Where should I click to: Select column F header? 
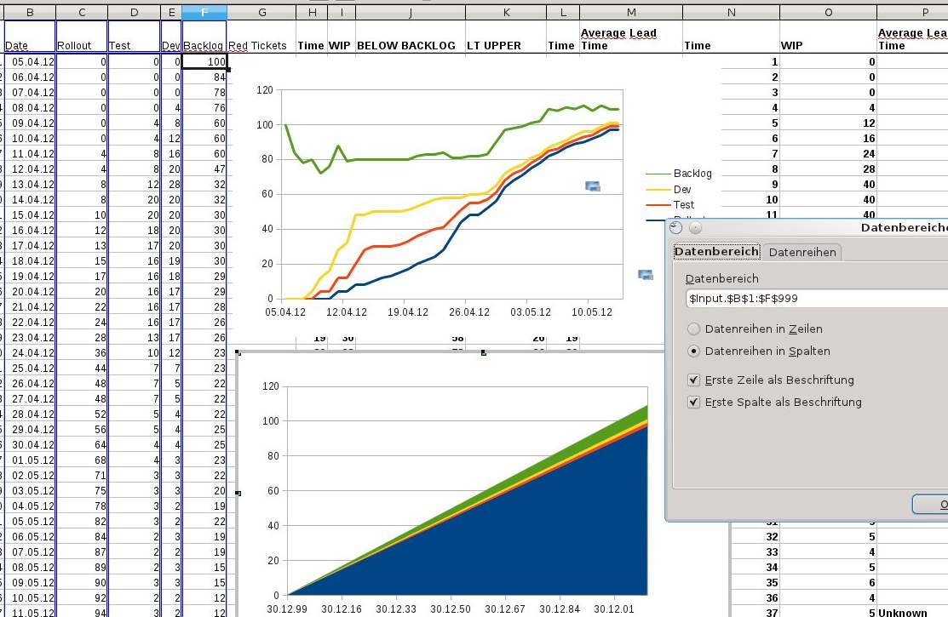click(204, 13)
